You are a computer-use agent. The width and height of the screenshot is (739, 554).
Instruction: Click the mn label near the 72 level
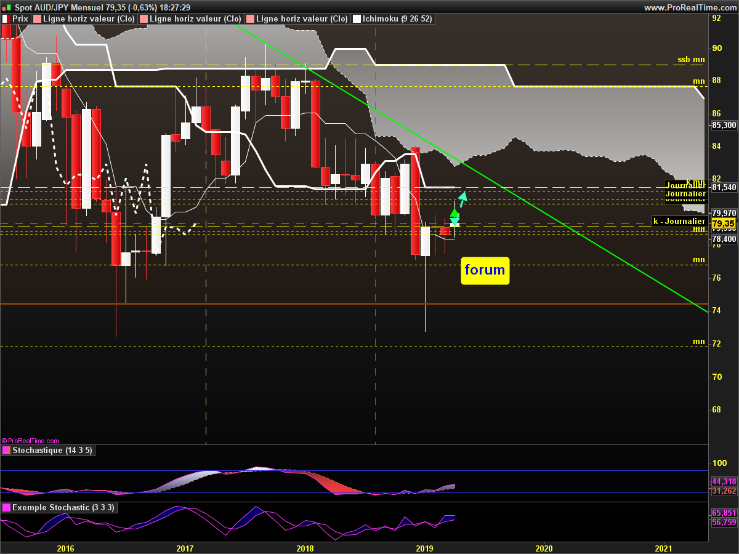coord(699,341)
